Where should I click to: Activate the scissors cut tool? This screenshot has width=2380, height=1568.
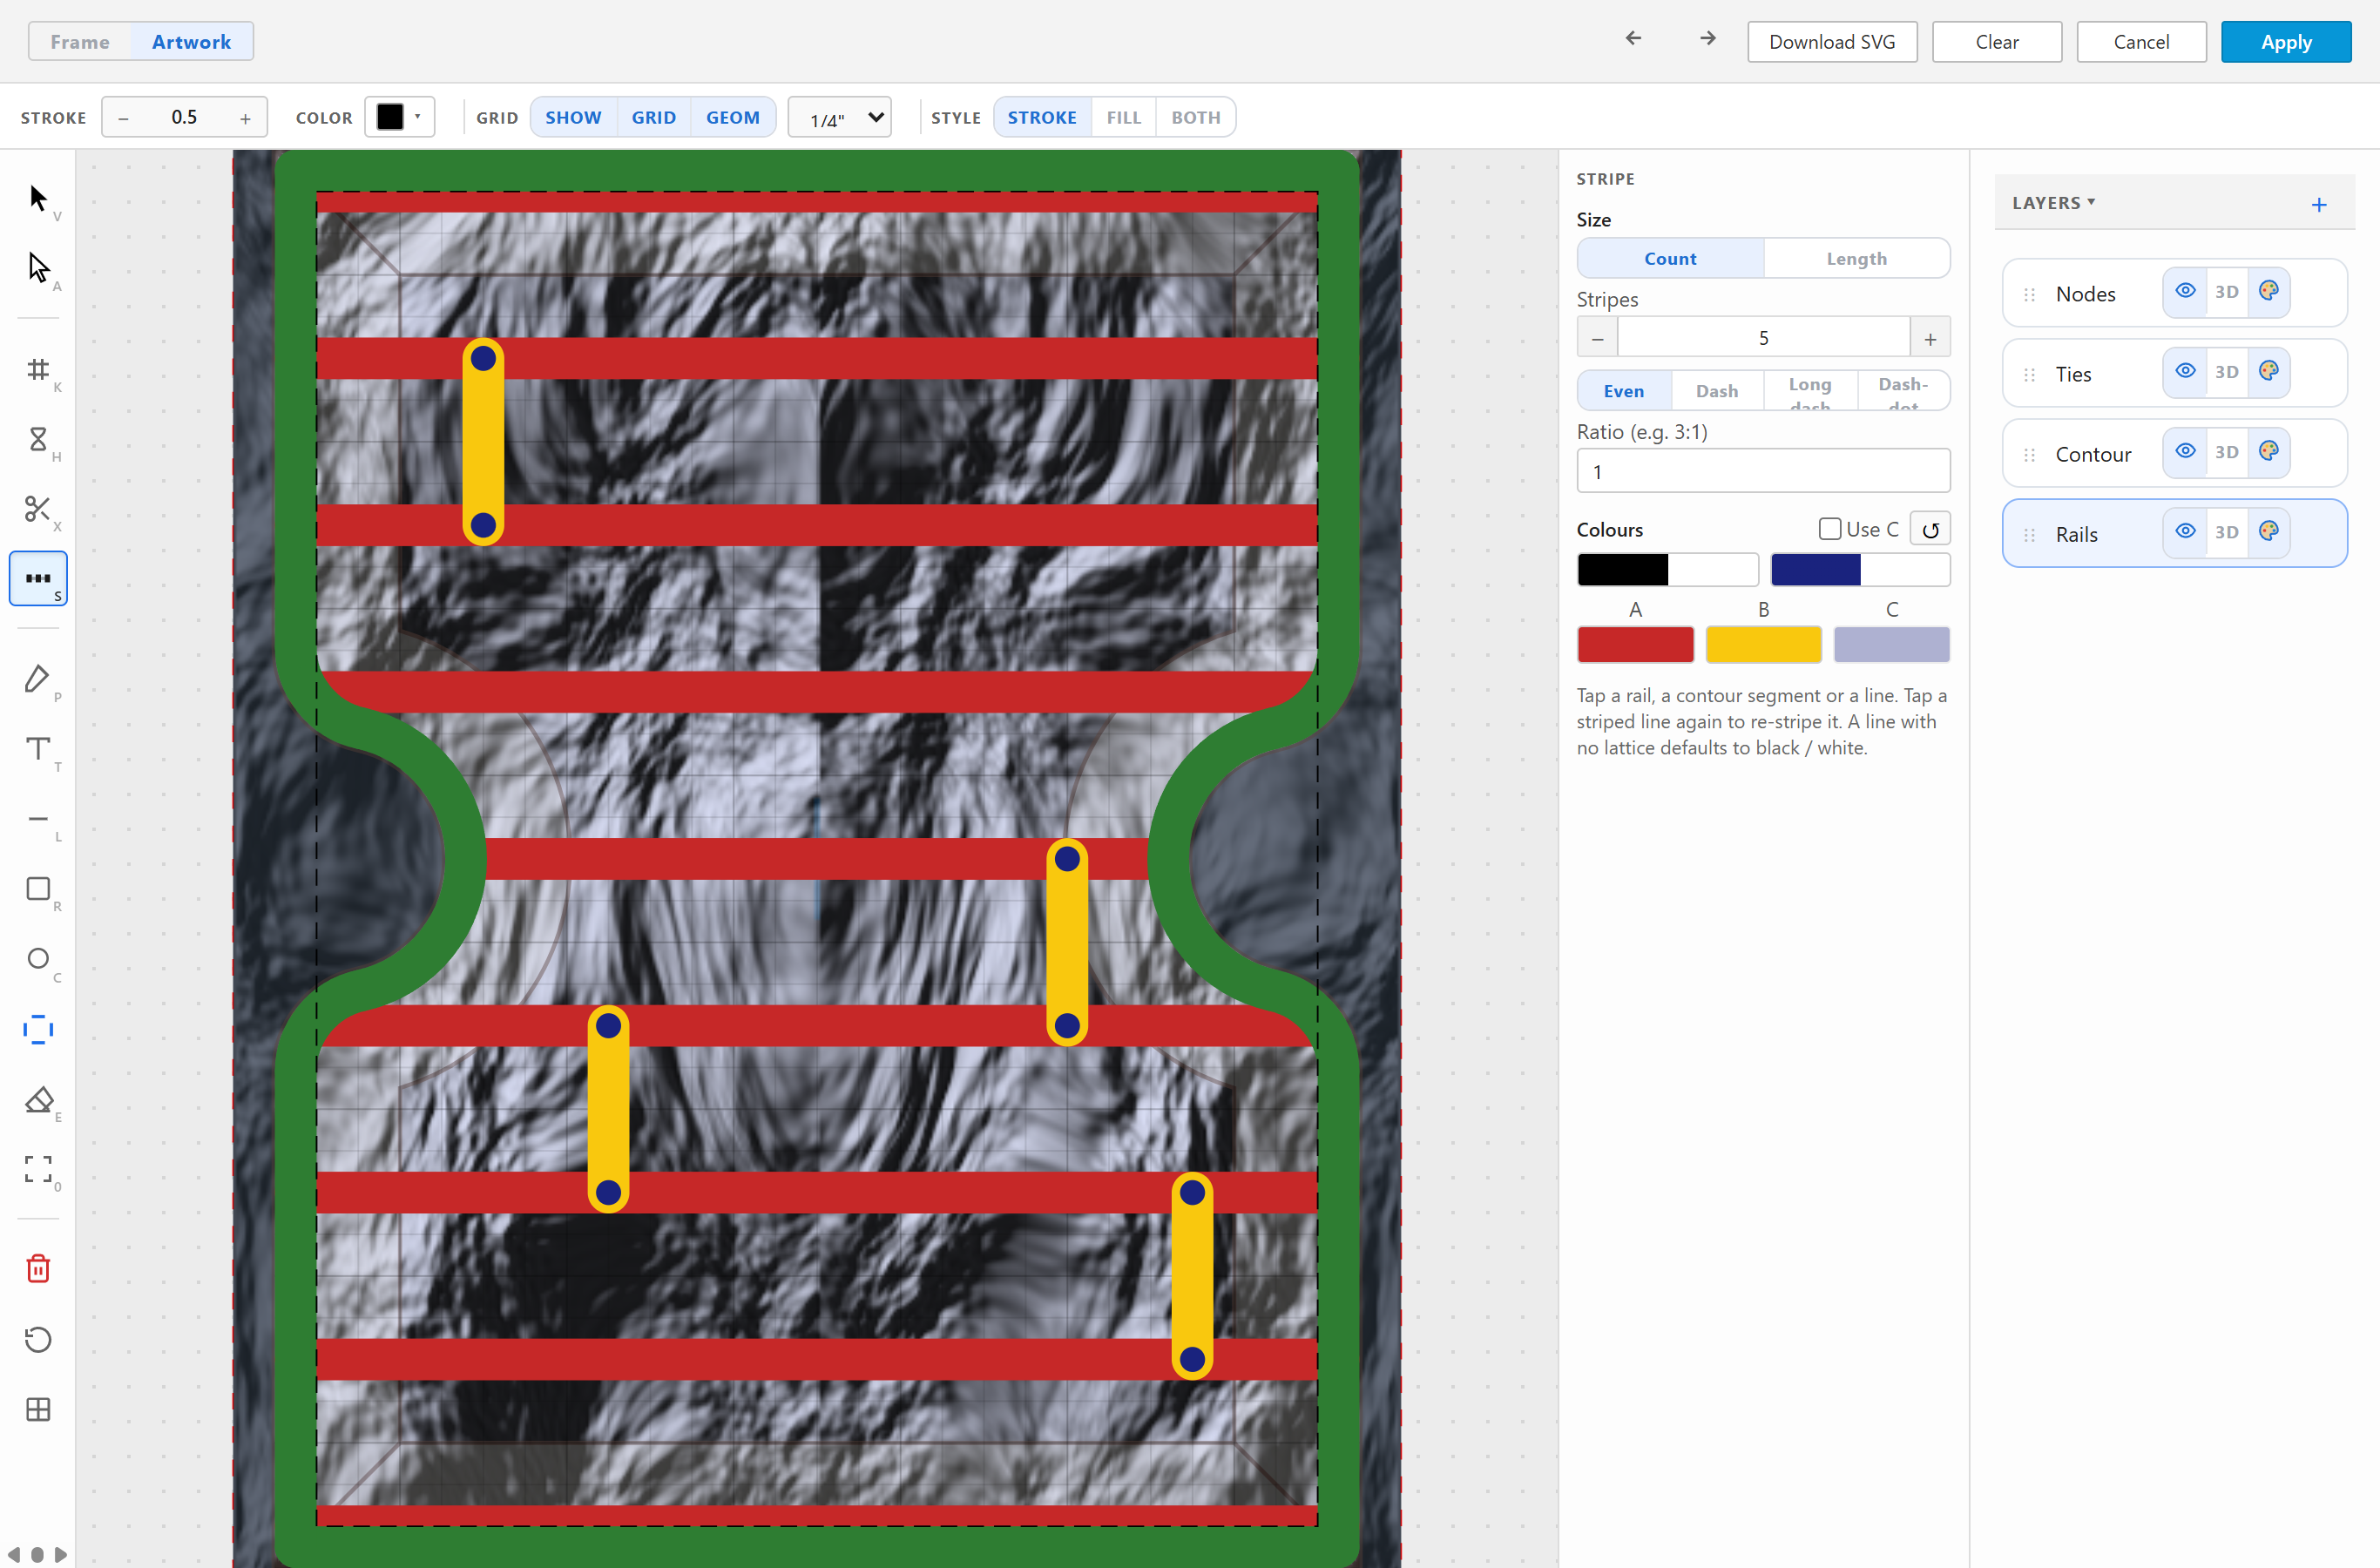tap(38, 508)
